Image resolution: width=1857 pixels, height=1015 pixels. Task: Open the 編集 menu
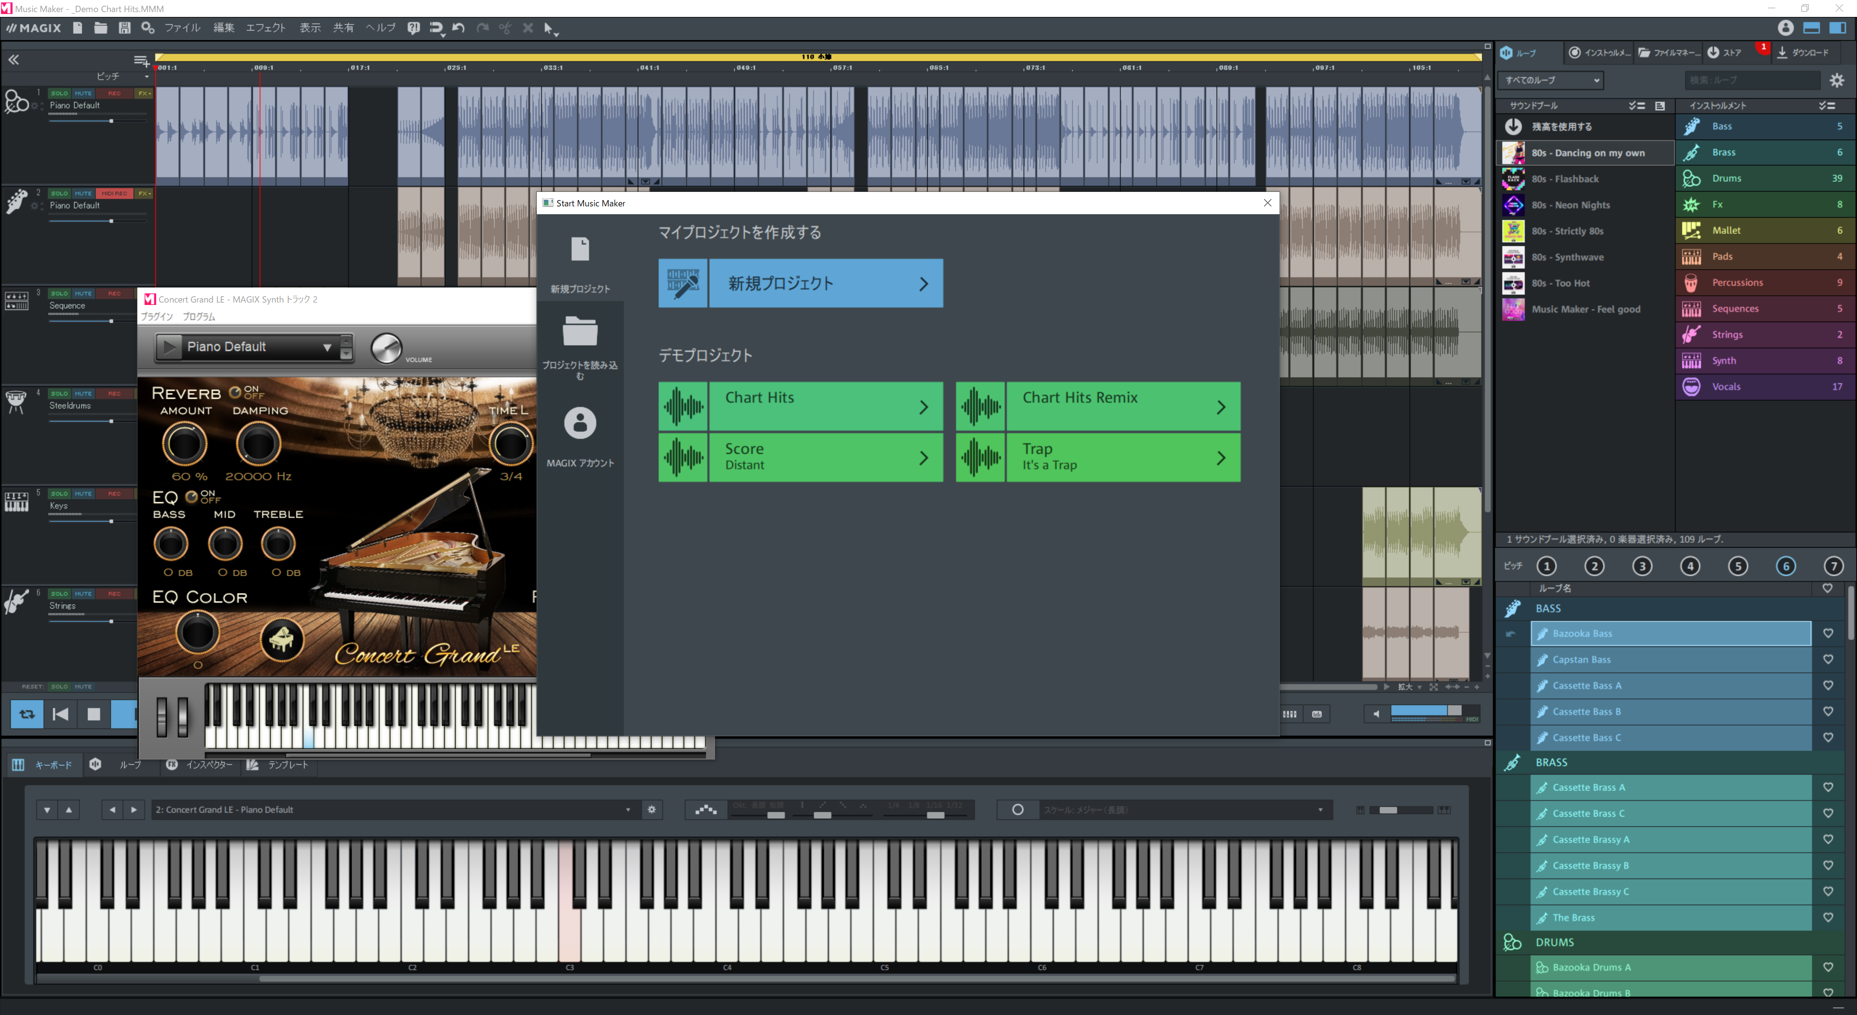click(223, 28)
